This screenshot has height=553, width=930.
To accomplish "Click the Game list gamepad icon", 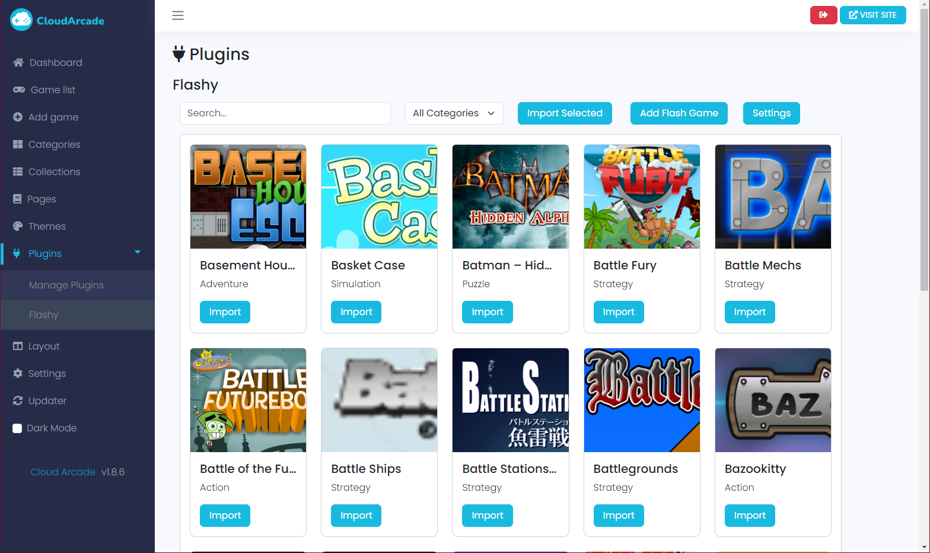I will (x=19, y=90).
